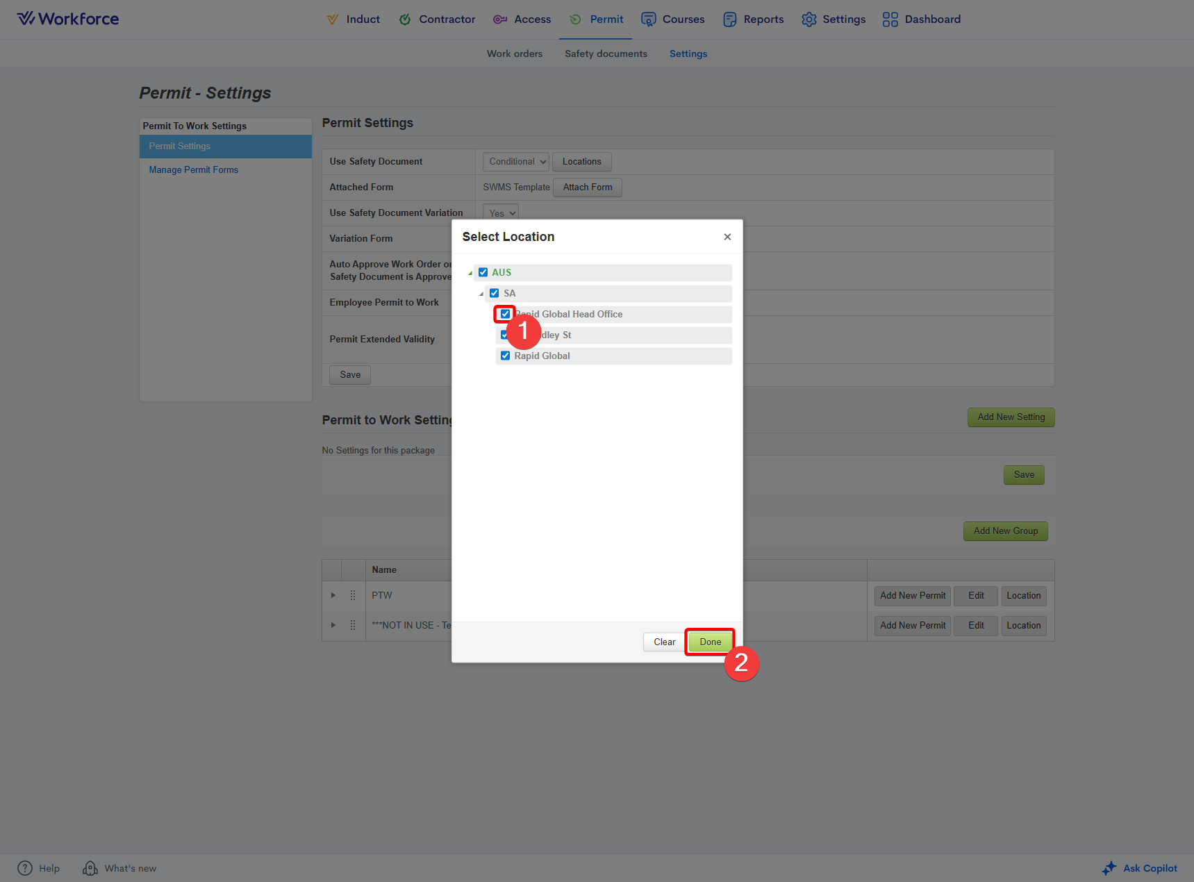
Task: Open the Courses icon
Action: (x=648, y=19)
